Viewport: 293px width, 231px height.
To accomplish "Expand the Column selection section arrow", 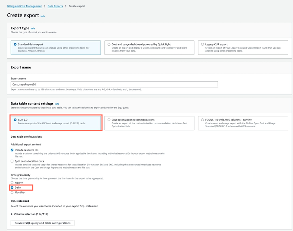I will click(12, 214).
